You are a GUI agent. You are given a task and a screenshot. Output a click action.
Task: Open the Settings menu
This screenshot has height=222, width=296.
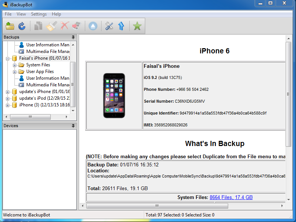coord(39,14)
